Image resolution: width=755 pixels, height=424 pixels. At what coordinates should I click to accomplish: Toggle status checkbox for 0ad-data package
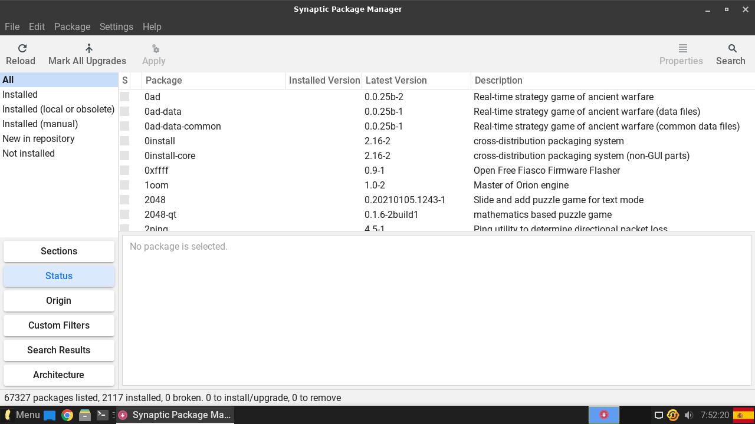point(124,111)
